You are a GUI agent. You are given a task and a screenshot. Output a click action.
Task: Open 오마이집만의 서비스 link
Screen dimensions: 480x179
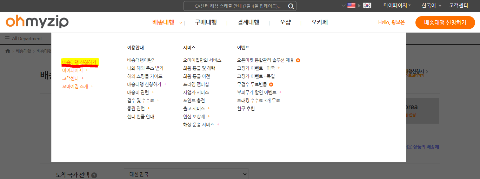click(x=202, y=60)
